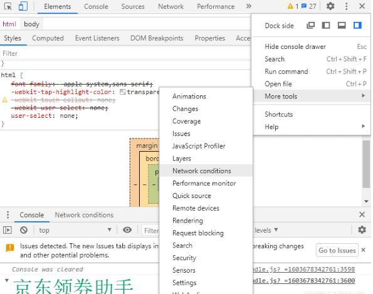Click the transparent color swatch
Viewport: 373px width, 294px height.
[122, 92]
